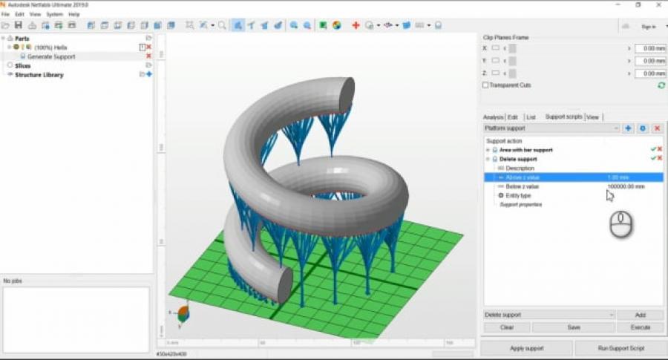This screenshot has height=360, width=668.
Task: Enable the Transparent Cuts checkbox
Action: tap(485, 85)
